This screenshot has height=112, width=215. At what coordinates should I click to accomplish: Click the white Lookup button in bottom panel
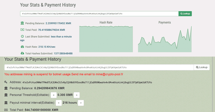point(202,67)
